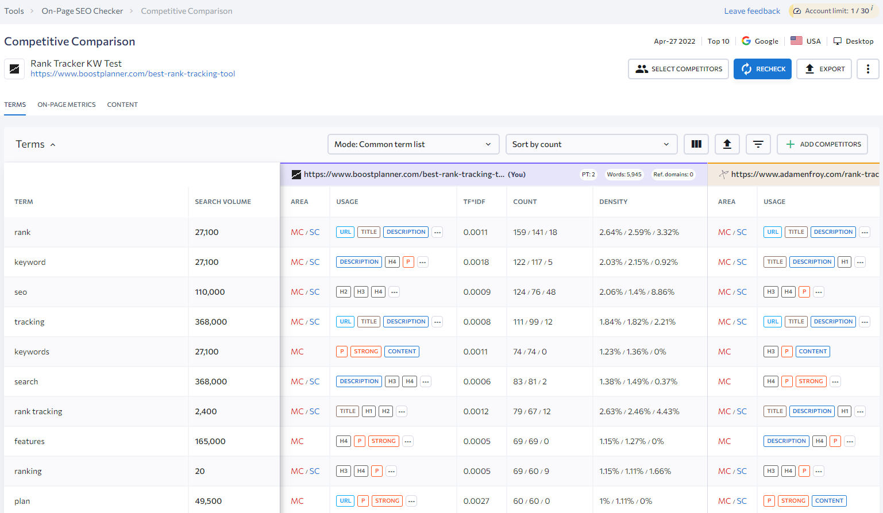Click Select Competitors button
This screenshot has height=513, width=883.
[x=678, y=69]
